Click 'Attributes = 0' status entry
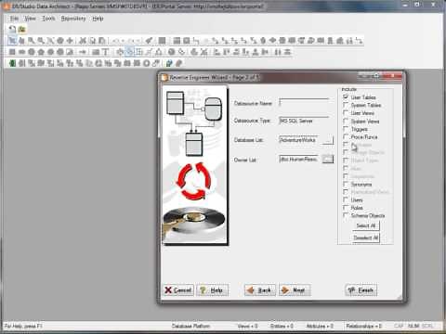The height and width of the screenshot is (334, 446). [x=320, y=326]
